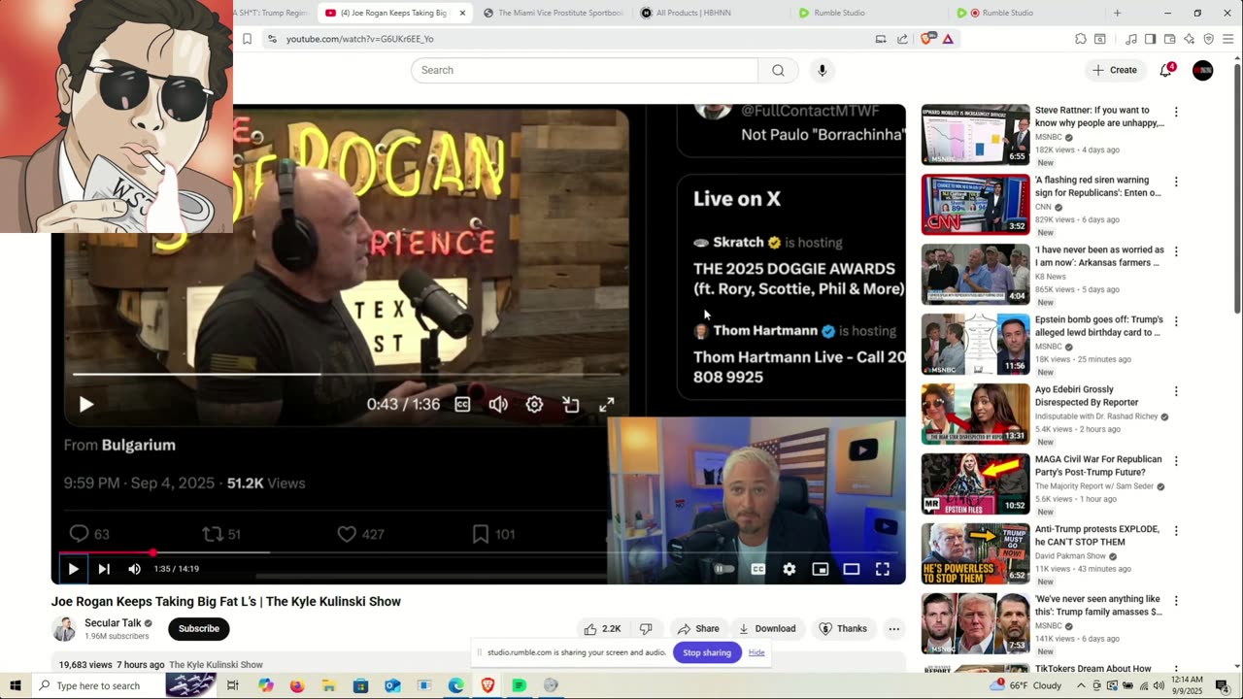
Task: Open the YouTube player settings gear
Action: (789, 569)
